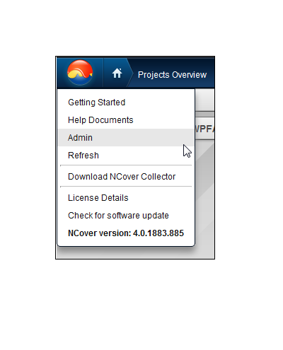
Task: Open Help Documents menu entry
Action: pos(100,120)
